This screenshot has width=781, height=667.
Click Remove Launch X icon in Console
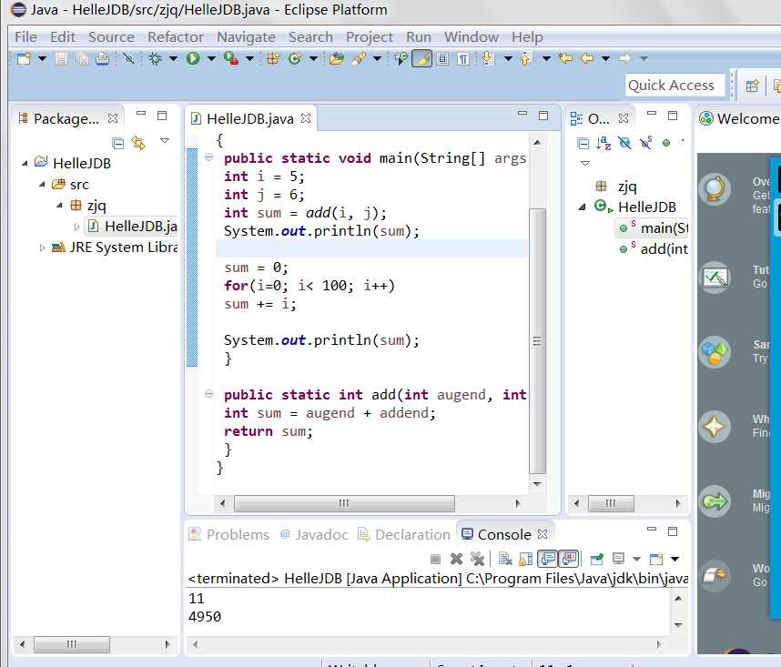pyautogui.click(x=456, y=559)
